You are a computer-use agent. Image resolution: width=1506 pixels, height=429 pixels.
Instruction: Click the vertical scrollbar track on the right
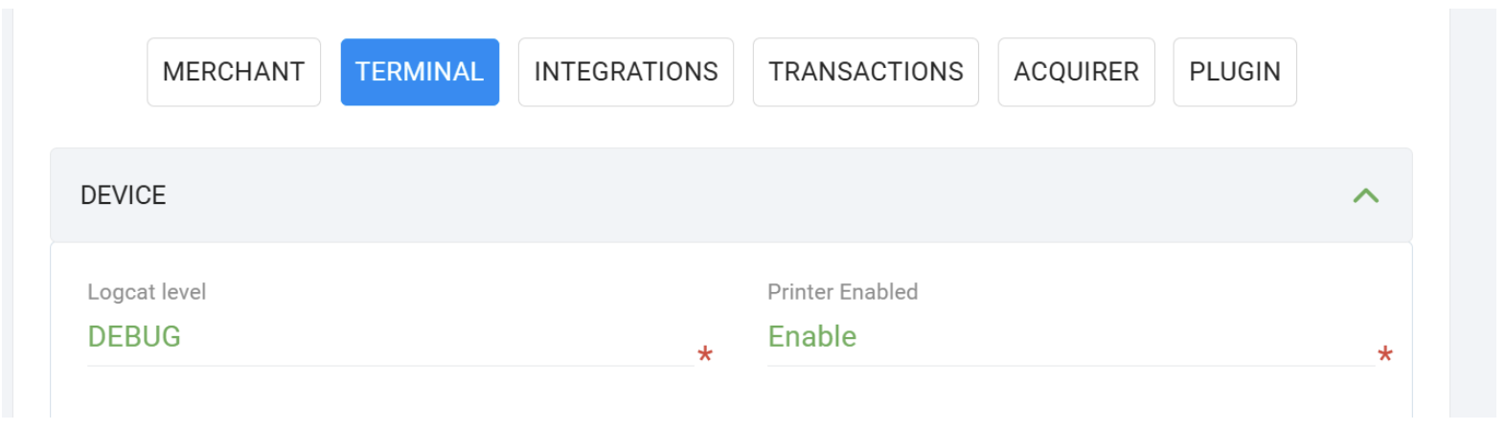pyautogui.click(x=1472, y=239)
